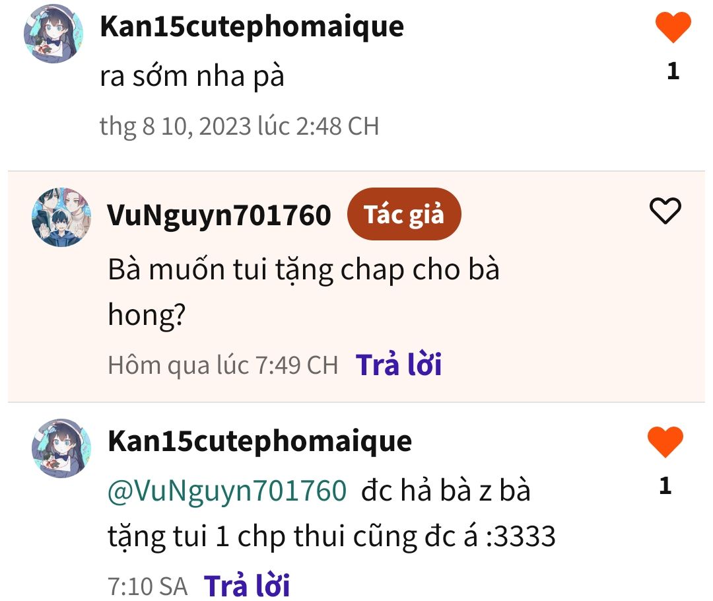Tap the like count under bottom heart
The width and height of the screenshot is (713, 601).
pyautogui.click(x=665, y=486)
